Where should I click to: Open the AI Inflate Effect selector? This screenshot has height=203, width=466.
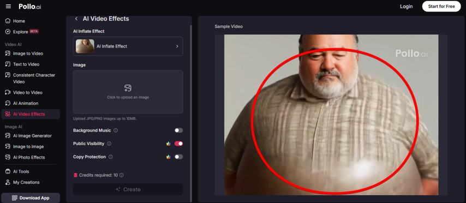click(x=128, y=46)
